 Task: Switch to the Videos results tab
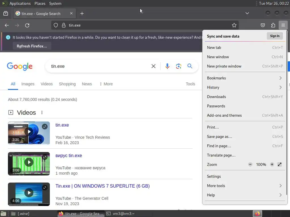click(47, 84)
